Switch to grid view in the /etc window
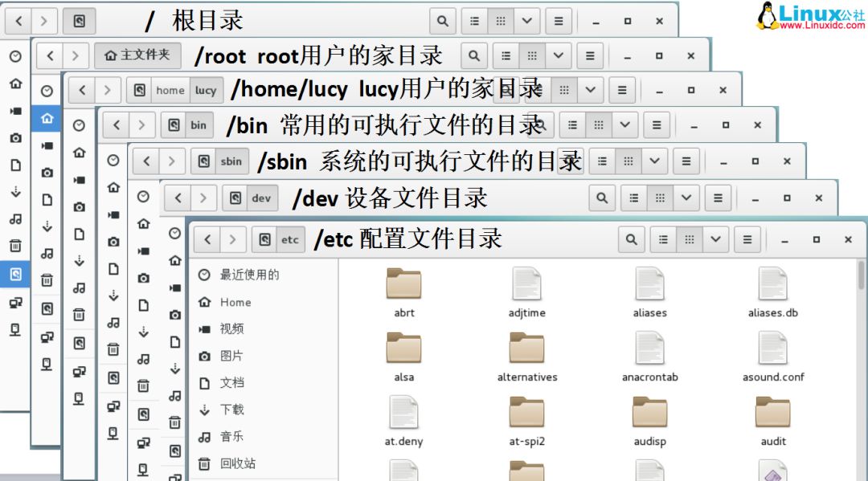 pyautogui.click(x=690, y=239)
